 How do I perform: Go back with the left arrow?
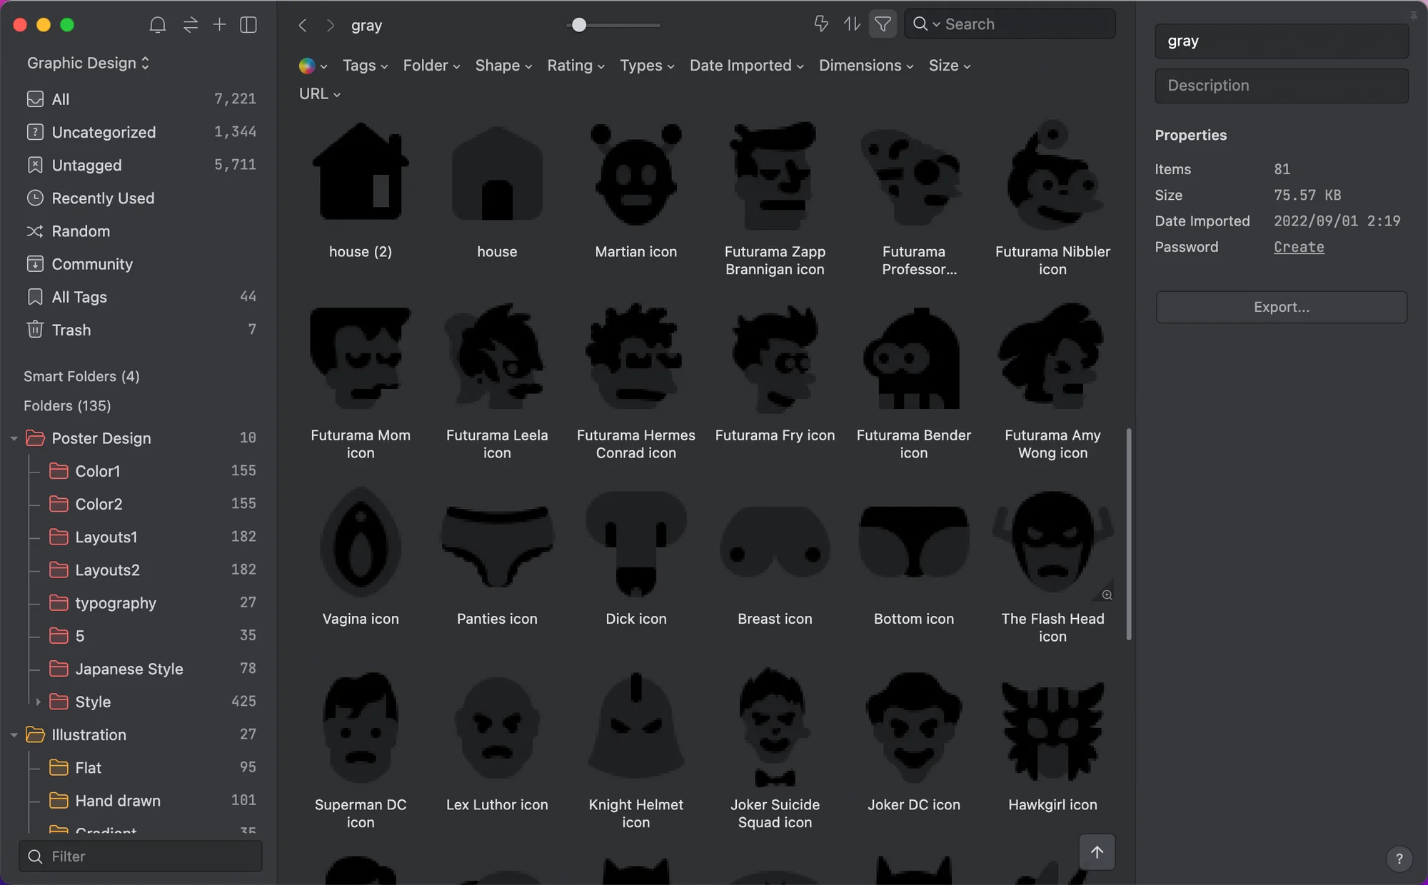pos(303,25)
